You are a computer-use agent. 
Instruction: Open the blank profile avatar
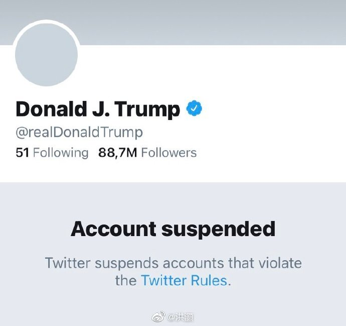tap(47, 54)
